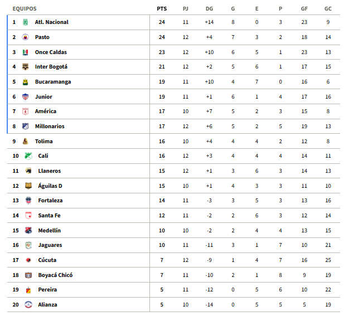The height and width of the screenshot is (316, 349).
Task: Click the América team crest
Action: pos(25,111)
